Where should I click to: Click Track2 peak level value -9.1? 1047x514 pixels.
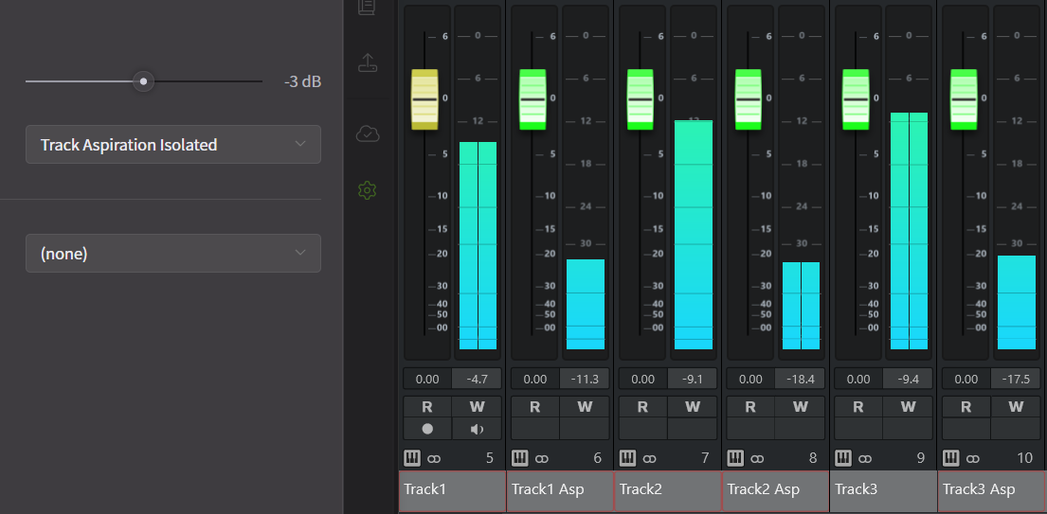(693, 379)
